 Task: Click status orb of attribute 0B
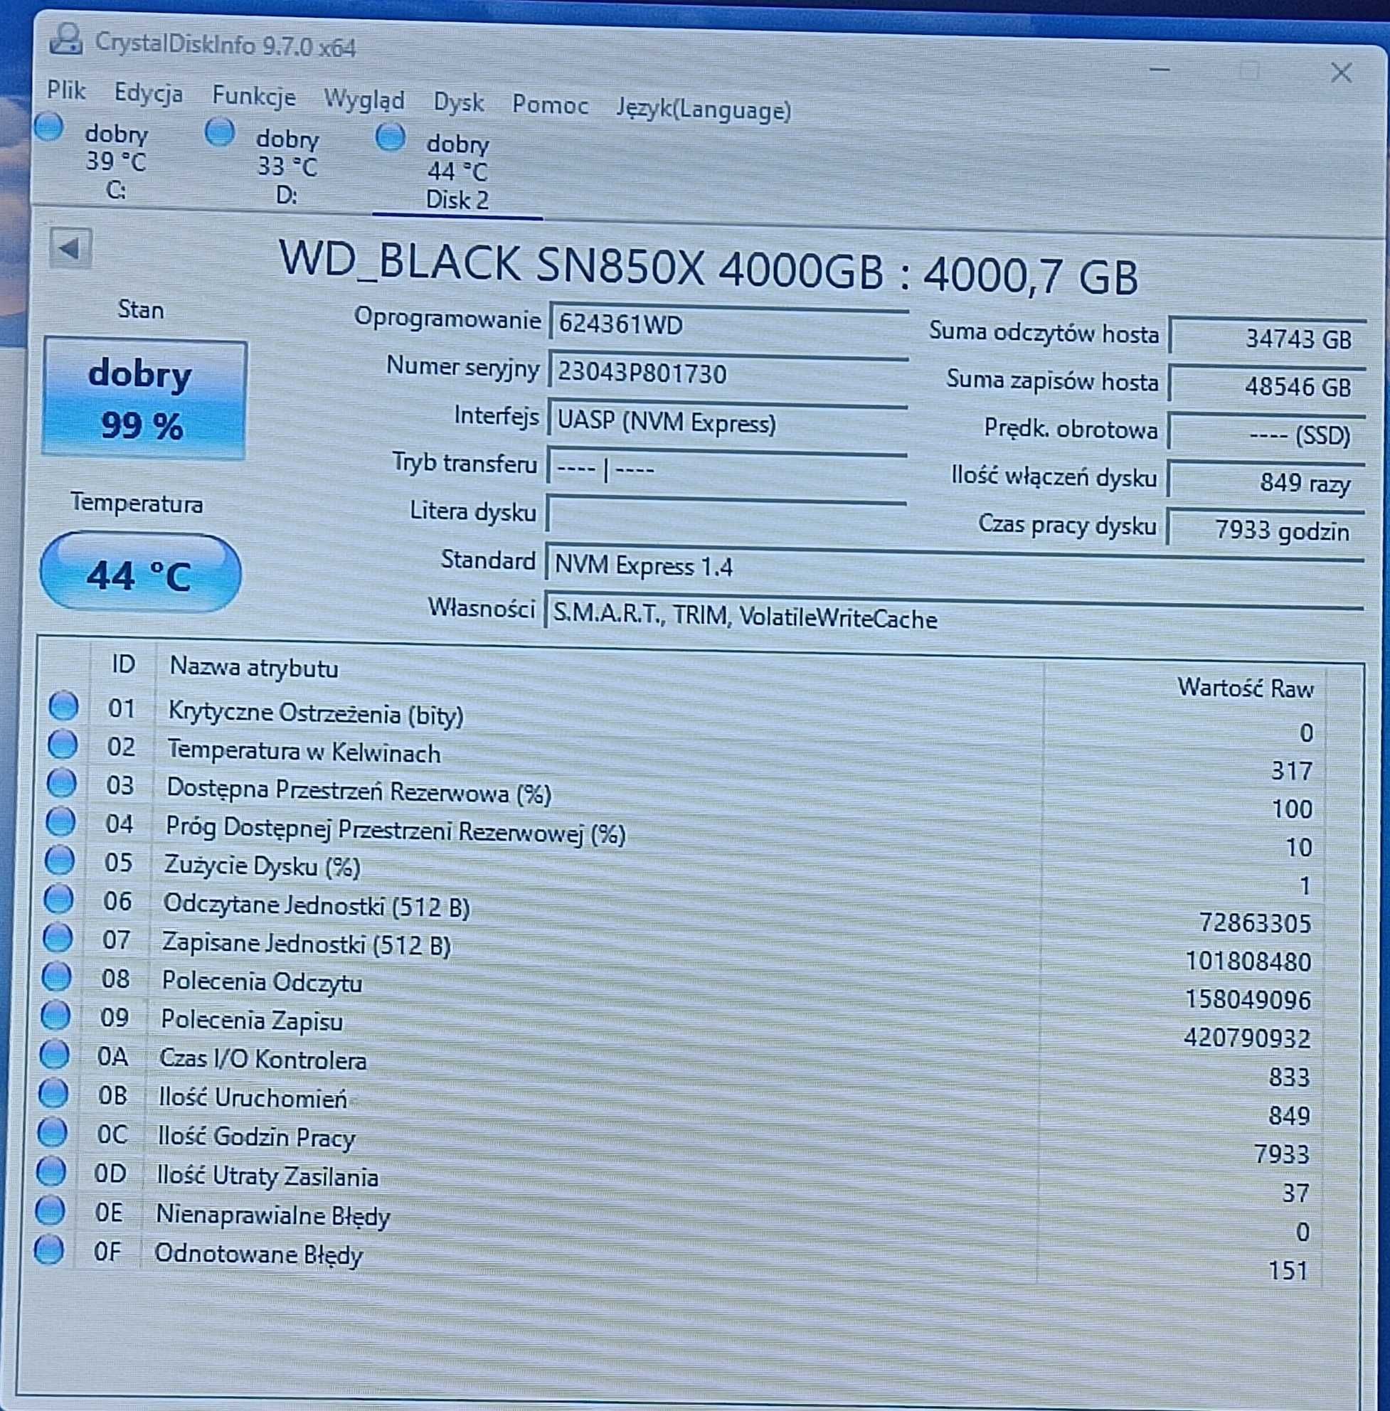click(x=54, y=1092)
